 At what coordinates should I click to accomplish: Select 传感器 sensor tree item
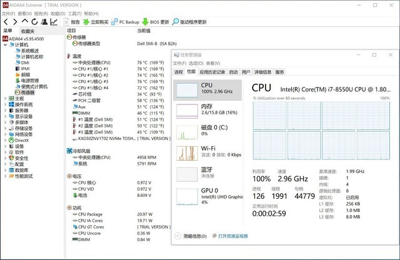25,92
